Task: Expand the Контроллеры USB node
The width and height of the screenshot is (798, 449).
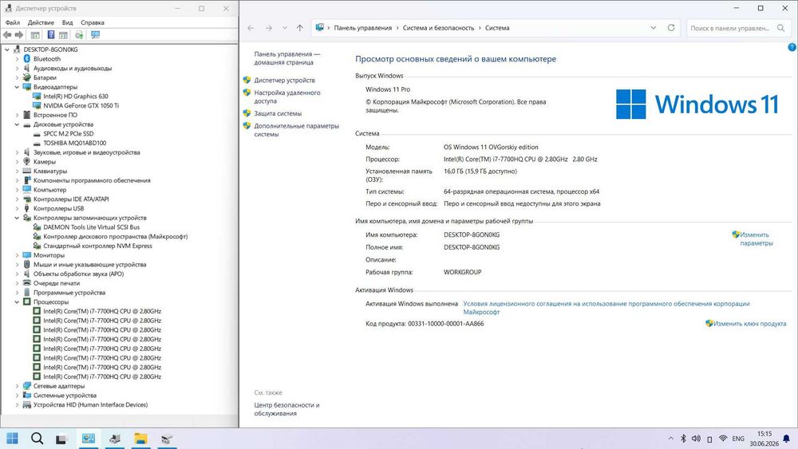Action: [17, 208]
